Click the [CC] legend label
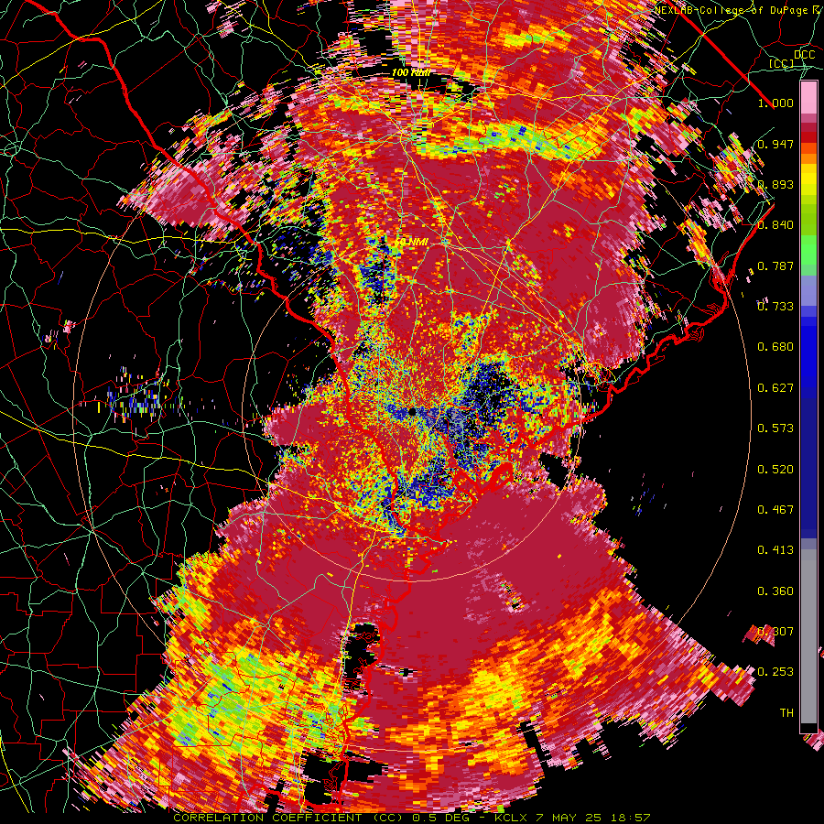The height and width of the screenshot is (824, 824). (782, 63)
